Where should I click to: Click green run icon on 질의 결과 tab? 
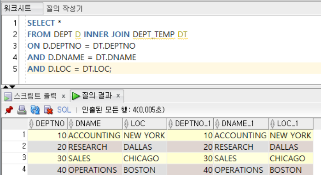tap(76, 96)
